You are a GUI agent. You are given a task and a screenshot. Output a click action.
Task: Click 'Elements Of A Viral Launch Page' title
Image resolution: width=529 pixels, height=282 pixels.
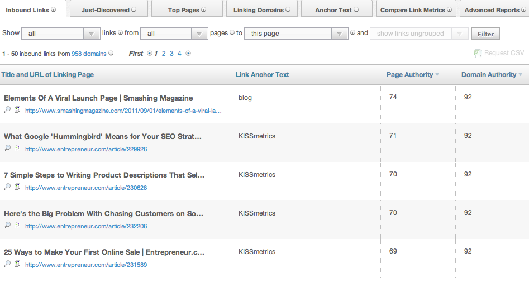coord(98,98)
